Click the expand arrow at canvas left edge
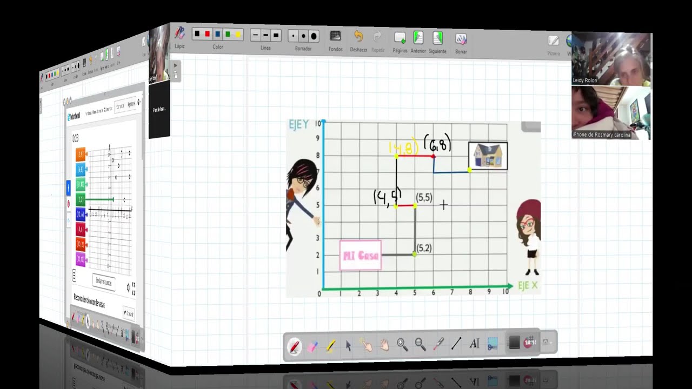 [x=175, y=66]
